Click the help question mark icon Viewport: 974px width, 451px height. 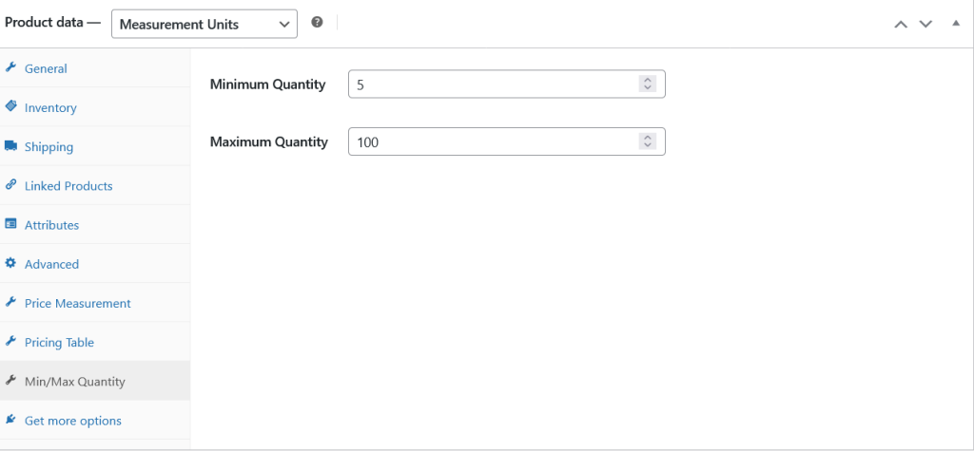pyautogui.click(x=317, y=23)
